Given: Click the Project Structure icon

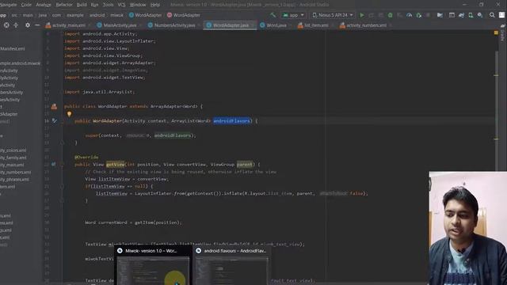Looking at the screenshot, I should 440,15.
